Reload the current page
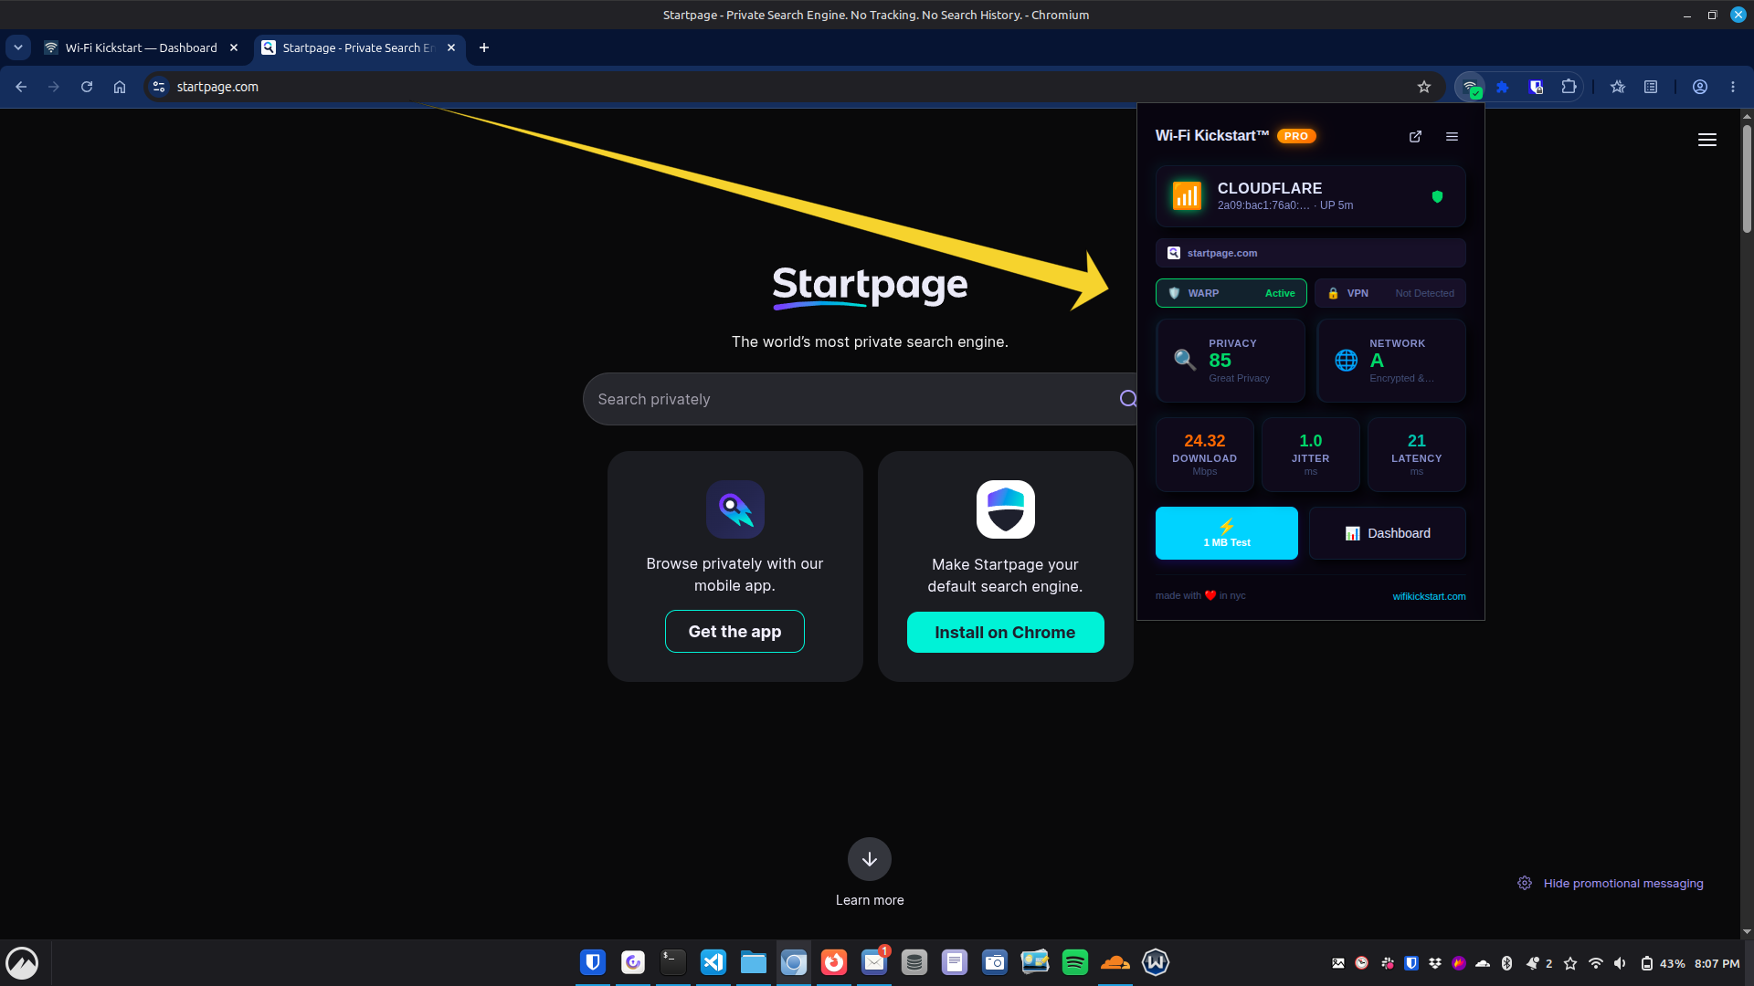This screenshot has height=986, width=1754. (x=87, y=87)
